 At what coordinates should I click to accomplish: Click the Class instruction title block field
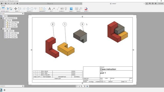pos(108,69)
